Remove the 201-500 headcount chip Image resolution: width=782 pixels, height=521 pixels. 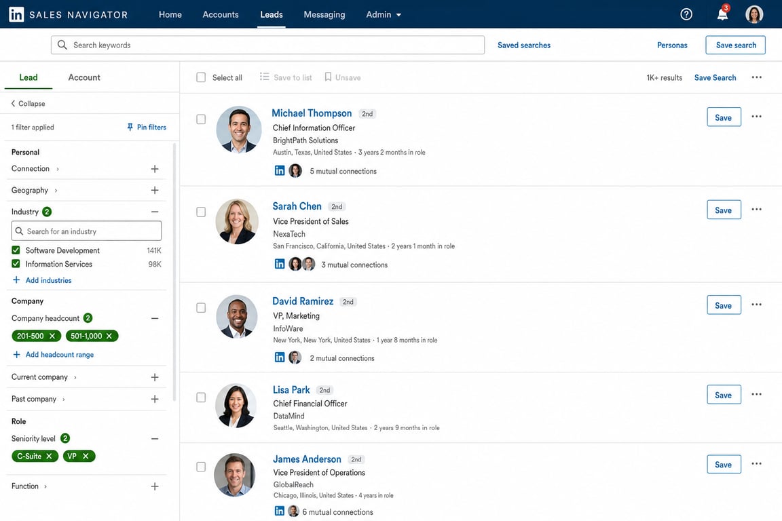tap(52, 336)
